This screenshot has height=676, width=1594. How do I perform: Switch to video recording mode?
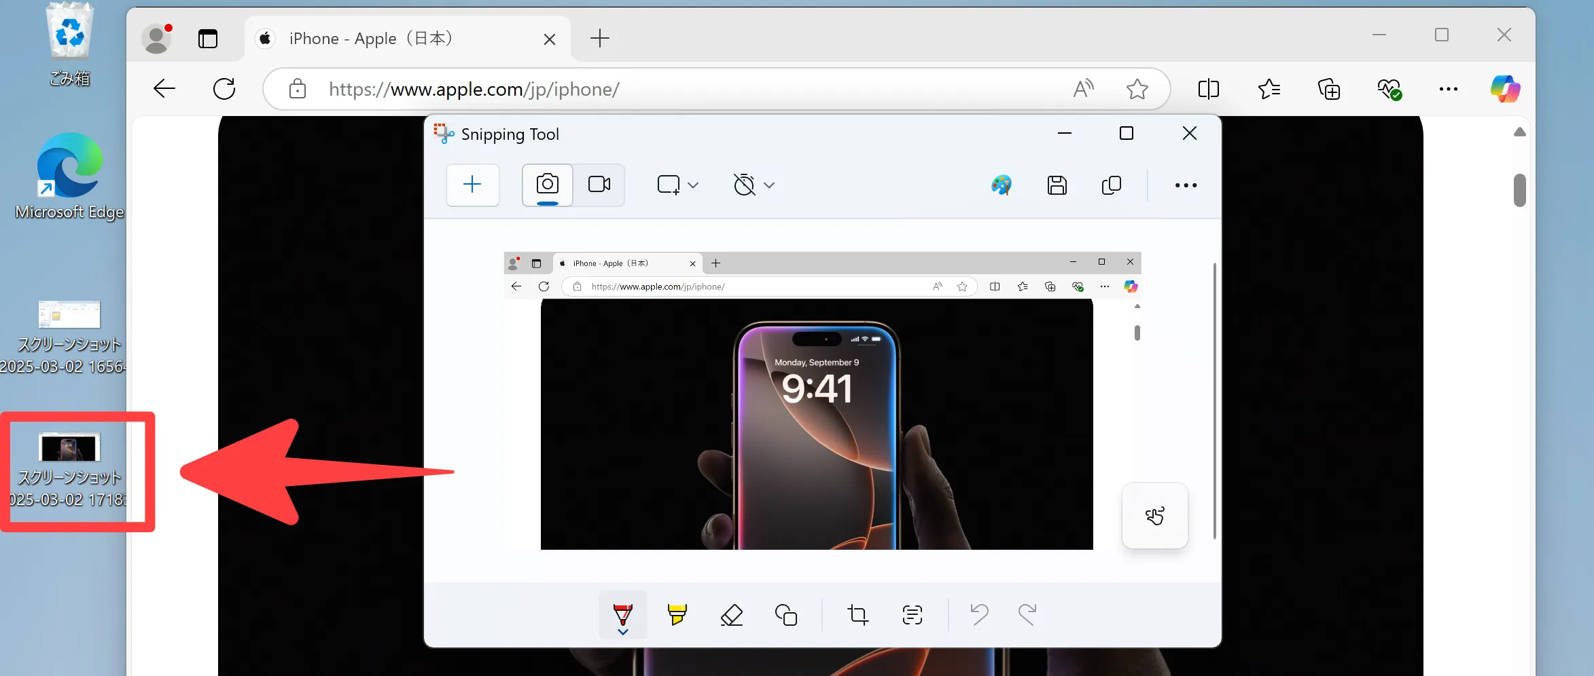599,185
